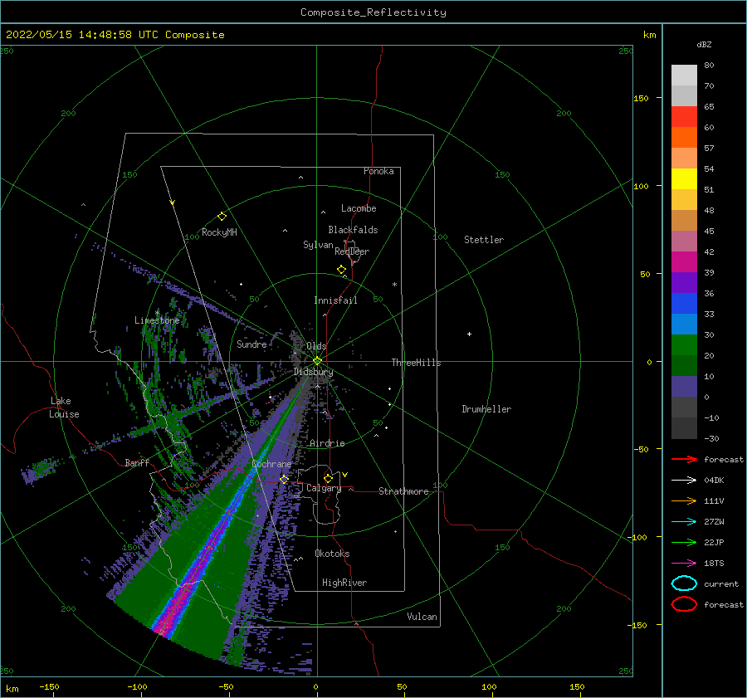Click the Innisfail label
The width and height of the screenshot is (747, 698).
(335, 300)
